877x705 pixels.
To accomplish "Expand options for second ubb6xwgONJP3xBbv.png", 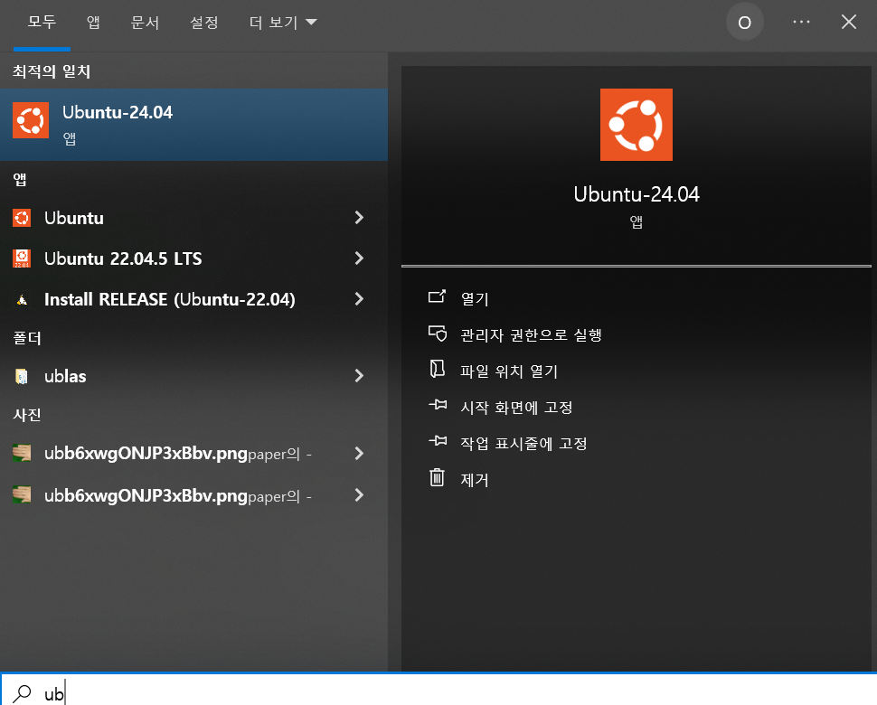I will point(359,495).
